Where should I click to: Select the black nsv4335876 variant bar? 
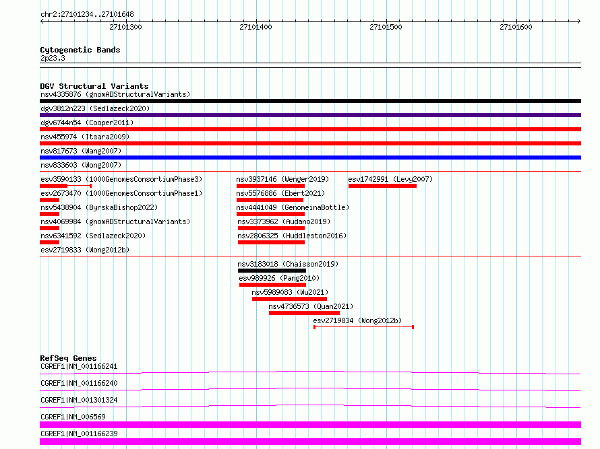[310, 101]
